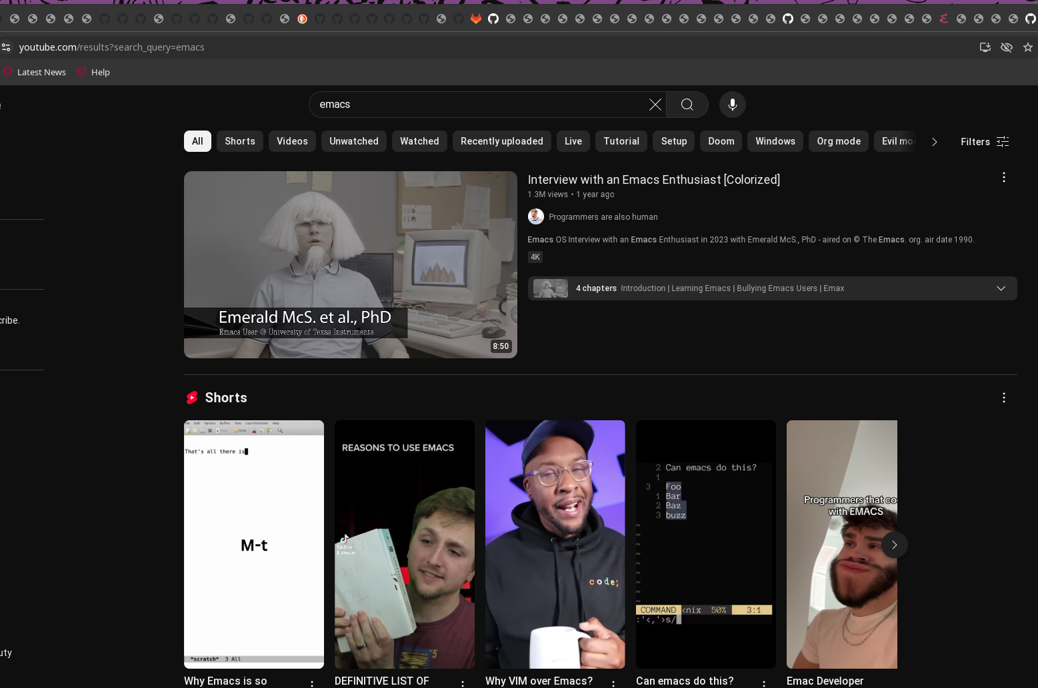Image resolution: width=1038 pixels, height=688 pixels.
Task: Open the Interview with an Emacs Enthusiast title
Action: point(653,180)
